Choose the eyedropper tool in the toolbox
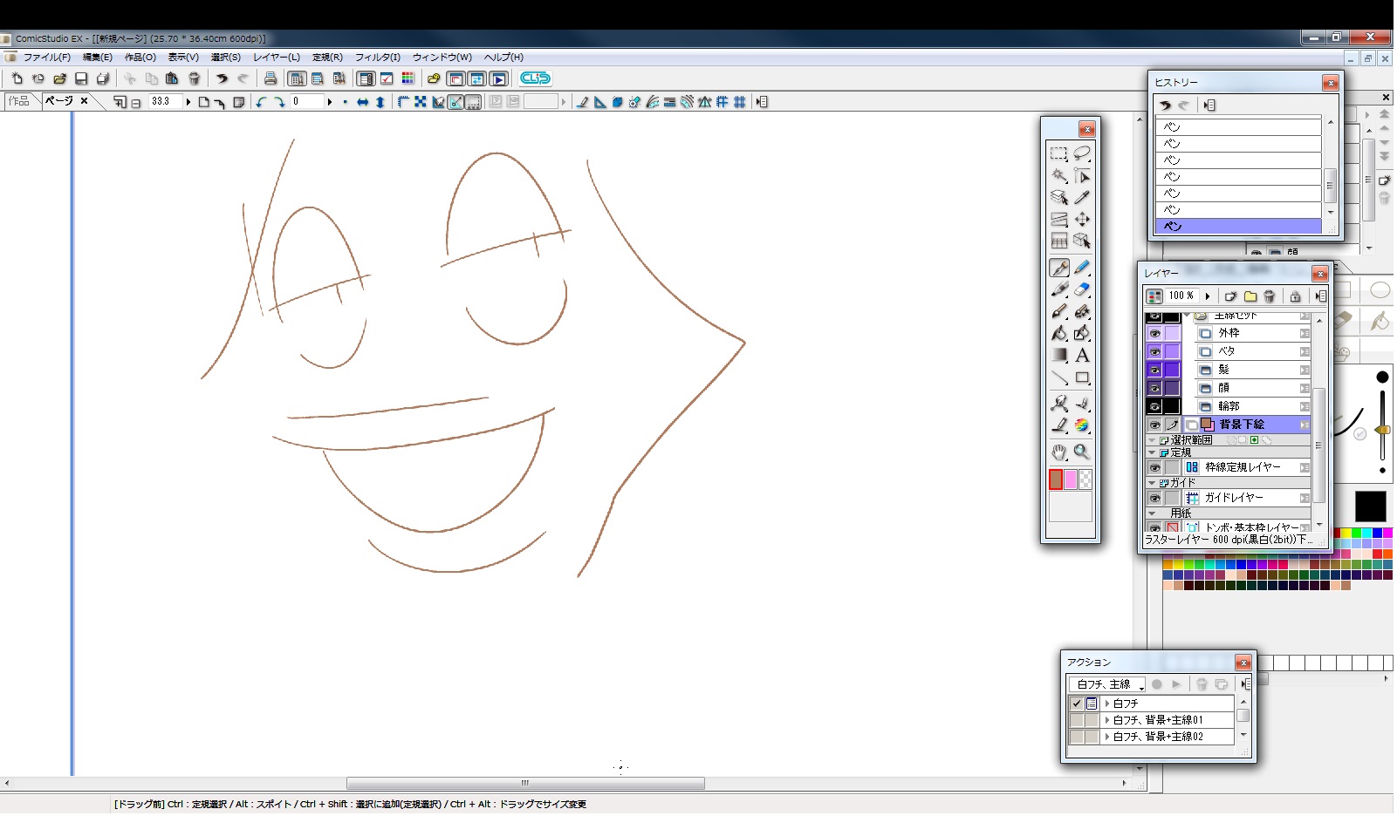 (x=1082, y=198)
